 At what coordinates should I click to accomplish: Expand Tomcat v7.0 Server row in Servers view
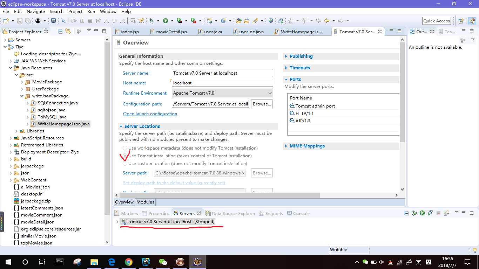(x=117, y=222)
